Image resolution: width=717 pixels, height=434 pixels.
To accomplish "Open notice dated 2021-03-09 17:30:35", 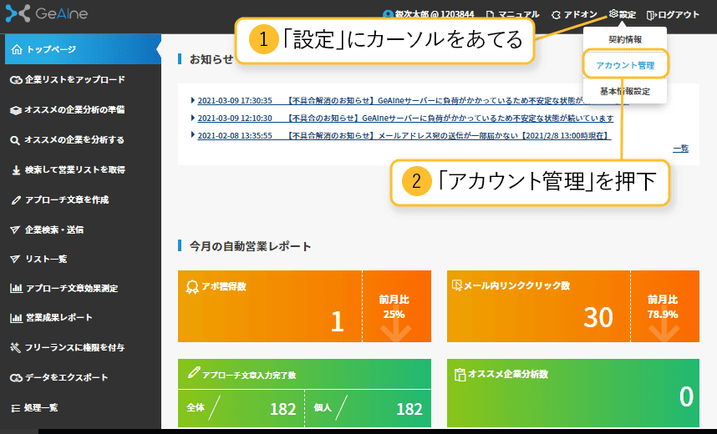I will (x=414, y=100).
